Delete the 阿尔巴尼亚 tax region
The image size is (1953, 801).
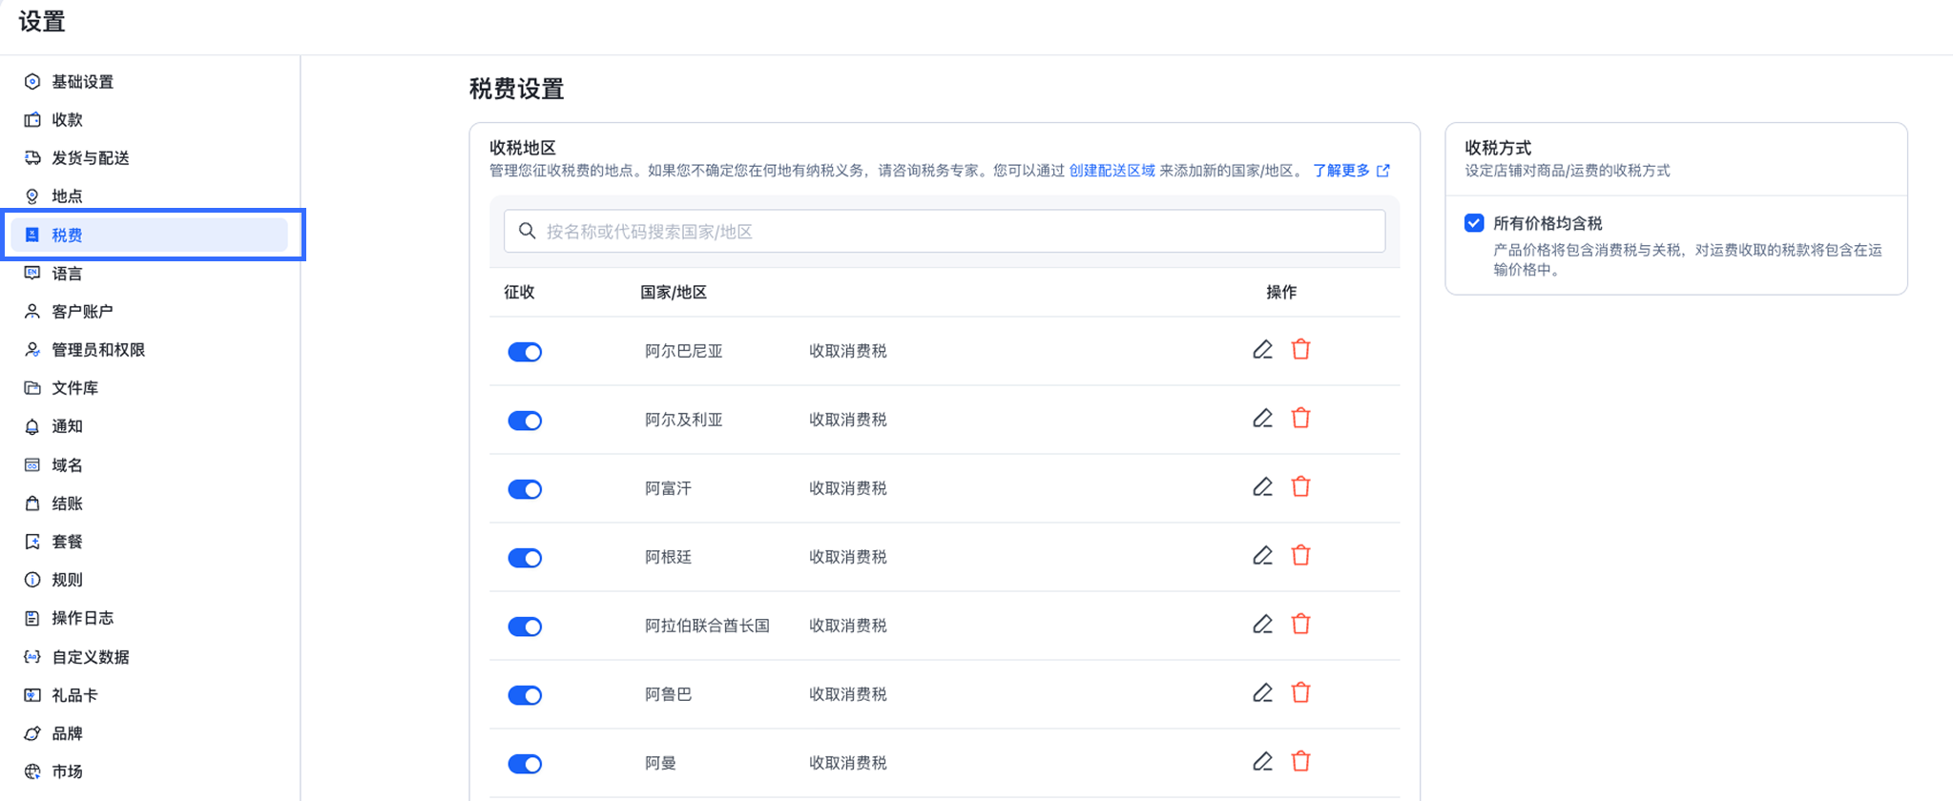point(1300,350)
